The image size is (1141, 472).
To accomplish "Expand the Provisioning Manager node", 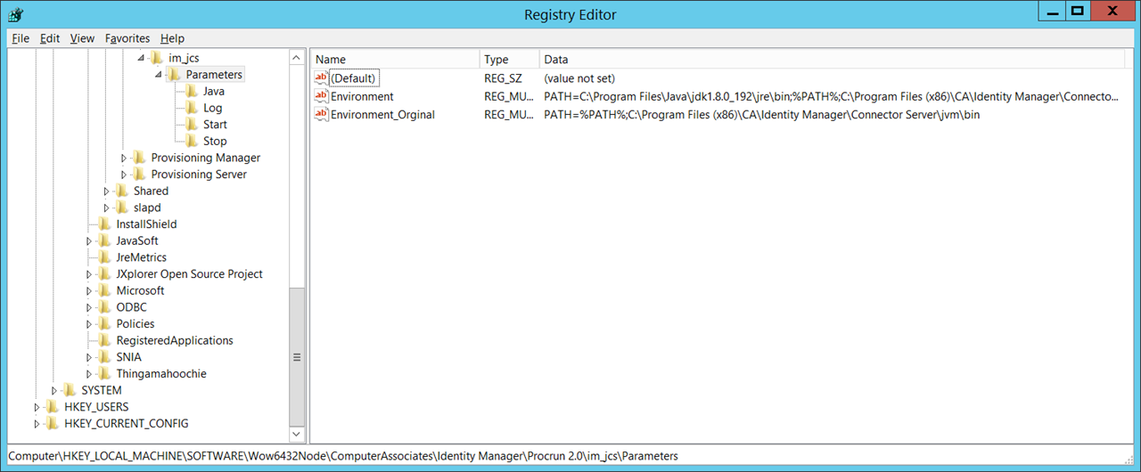I will click(125, 158).
